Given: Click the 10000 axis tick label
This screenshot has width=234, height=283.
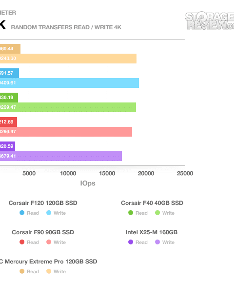Looking at the screenshot, I should (x=68, y=173).
